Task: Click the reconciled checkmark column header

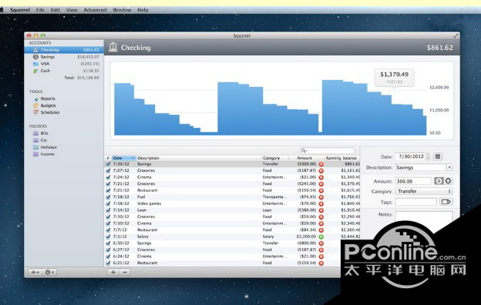Action: tap(108, 158)
